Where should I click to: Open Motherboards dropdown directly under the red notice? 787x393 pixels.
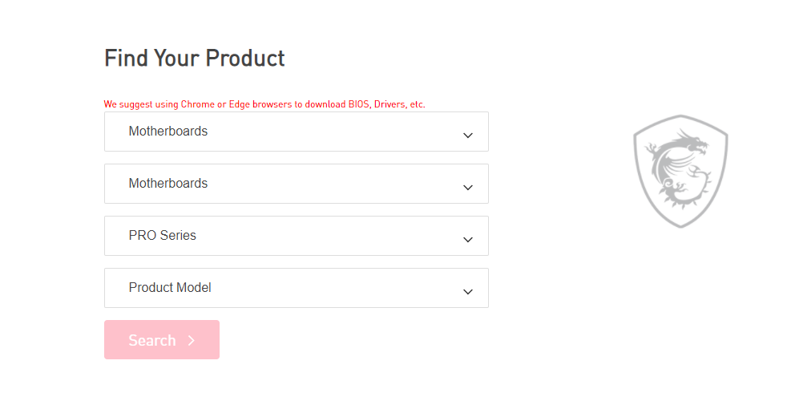(x=297, y=132)
